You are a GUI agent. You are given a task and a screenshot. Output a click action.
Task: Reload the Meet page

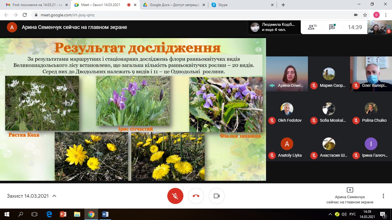[25, 15]
